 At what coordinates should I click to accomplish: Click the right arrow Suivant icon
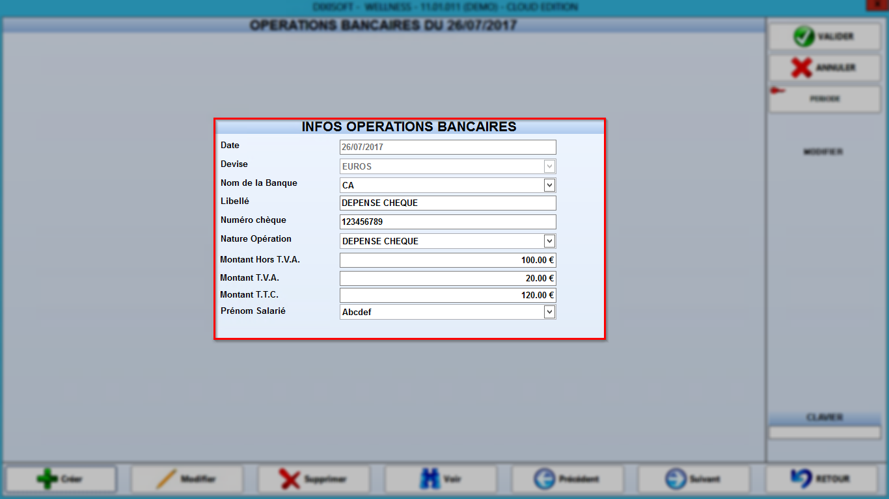point(676,480)
